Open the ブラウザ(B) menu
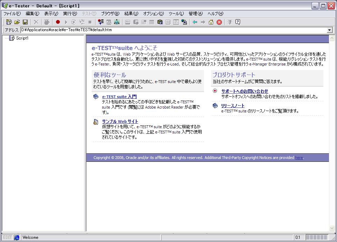The width and height of the screenshot is (337, 242). (110, 14)
